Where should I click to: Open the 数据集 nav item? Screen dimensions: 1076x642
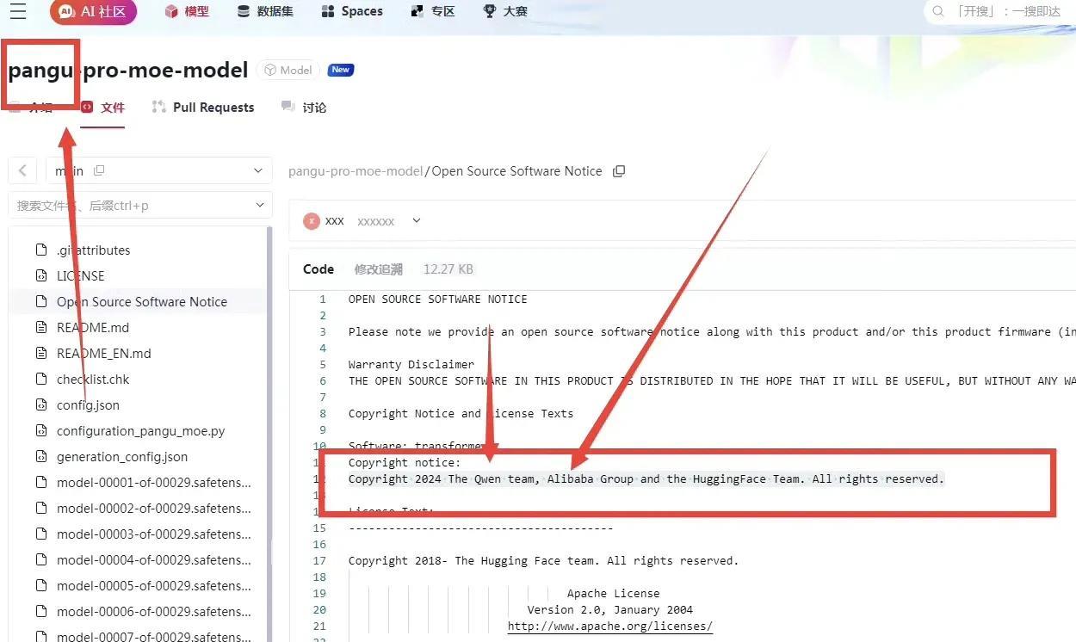(265, 11)
